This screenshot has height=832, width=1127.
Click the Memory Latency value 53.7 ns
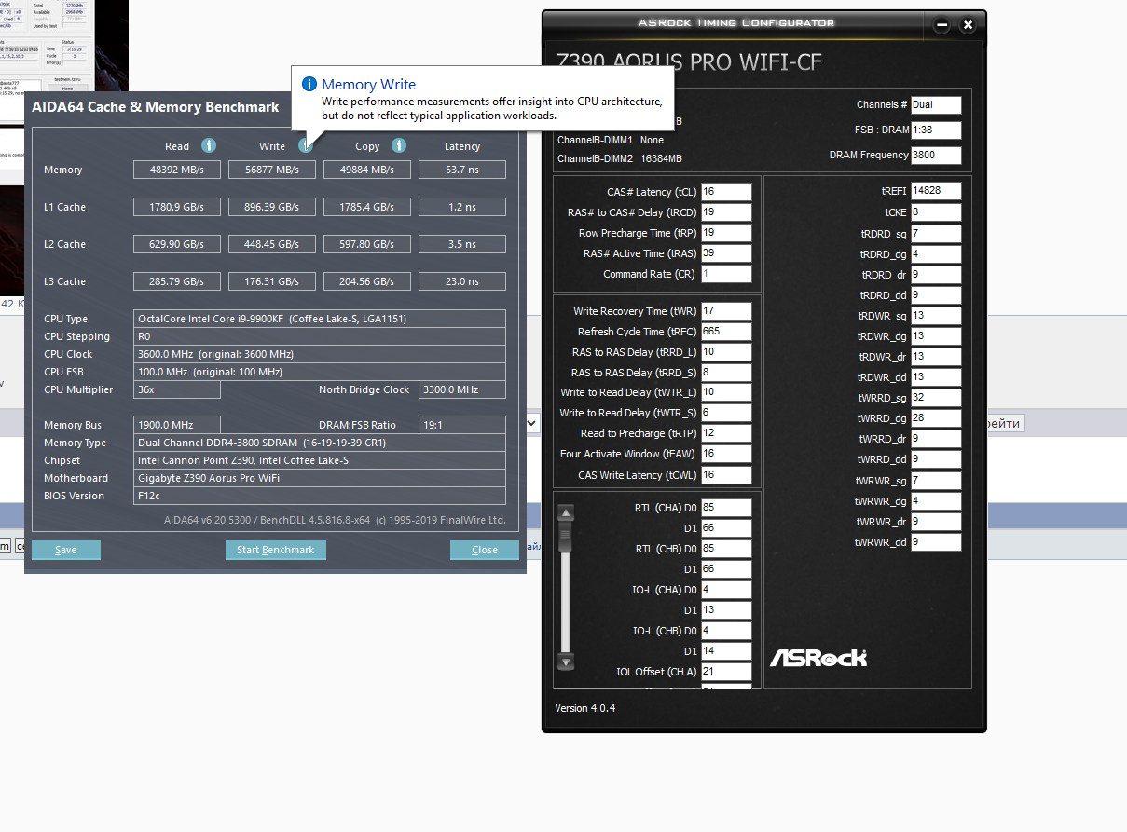pos(462,170)
